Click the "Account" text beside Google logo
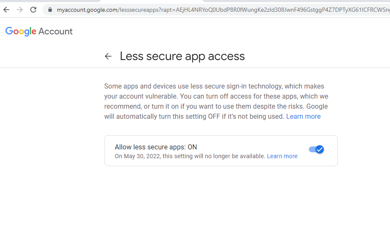Screen dimensions: 390x227 [56, 31]
